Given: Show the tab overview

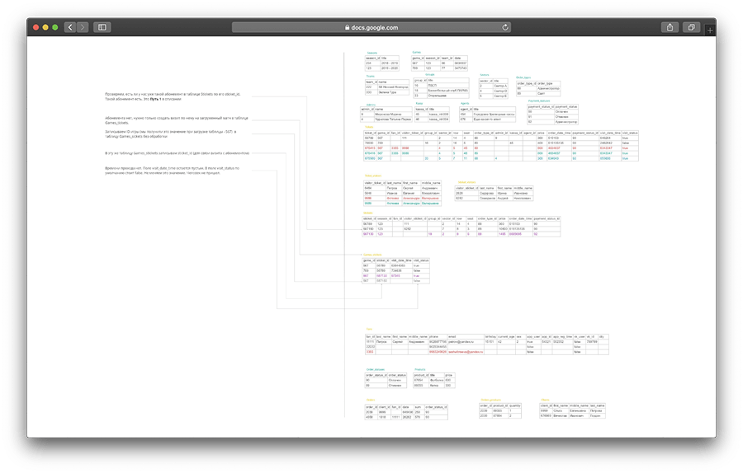Looking at the screenshot, I should (x=691, y=27).
